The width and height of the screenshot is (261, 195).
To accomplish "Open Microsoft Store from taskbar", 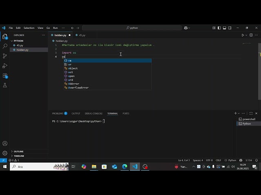I will pyautogui.click(x=104, y=167).
